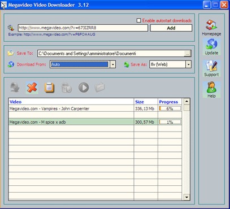Viewport: 230px width, 209px height.
Task: Click the grayed trash bin icon
Action: pyautogui.click(x=66, y=88)
